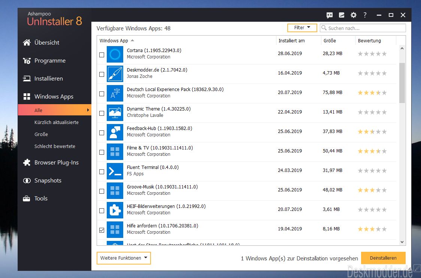This screenshot has height=278, width=421.
Task: Click the Installieren sidebar icon
Action: 27,78
